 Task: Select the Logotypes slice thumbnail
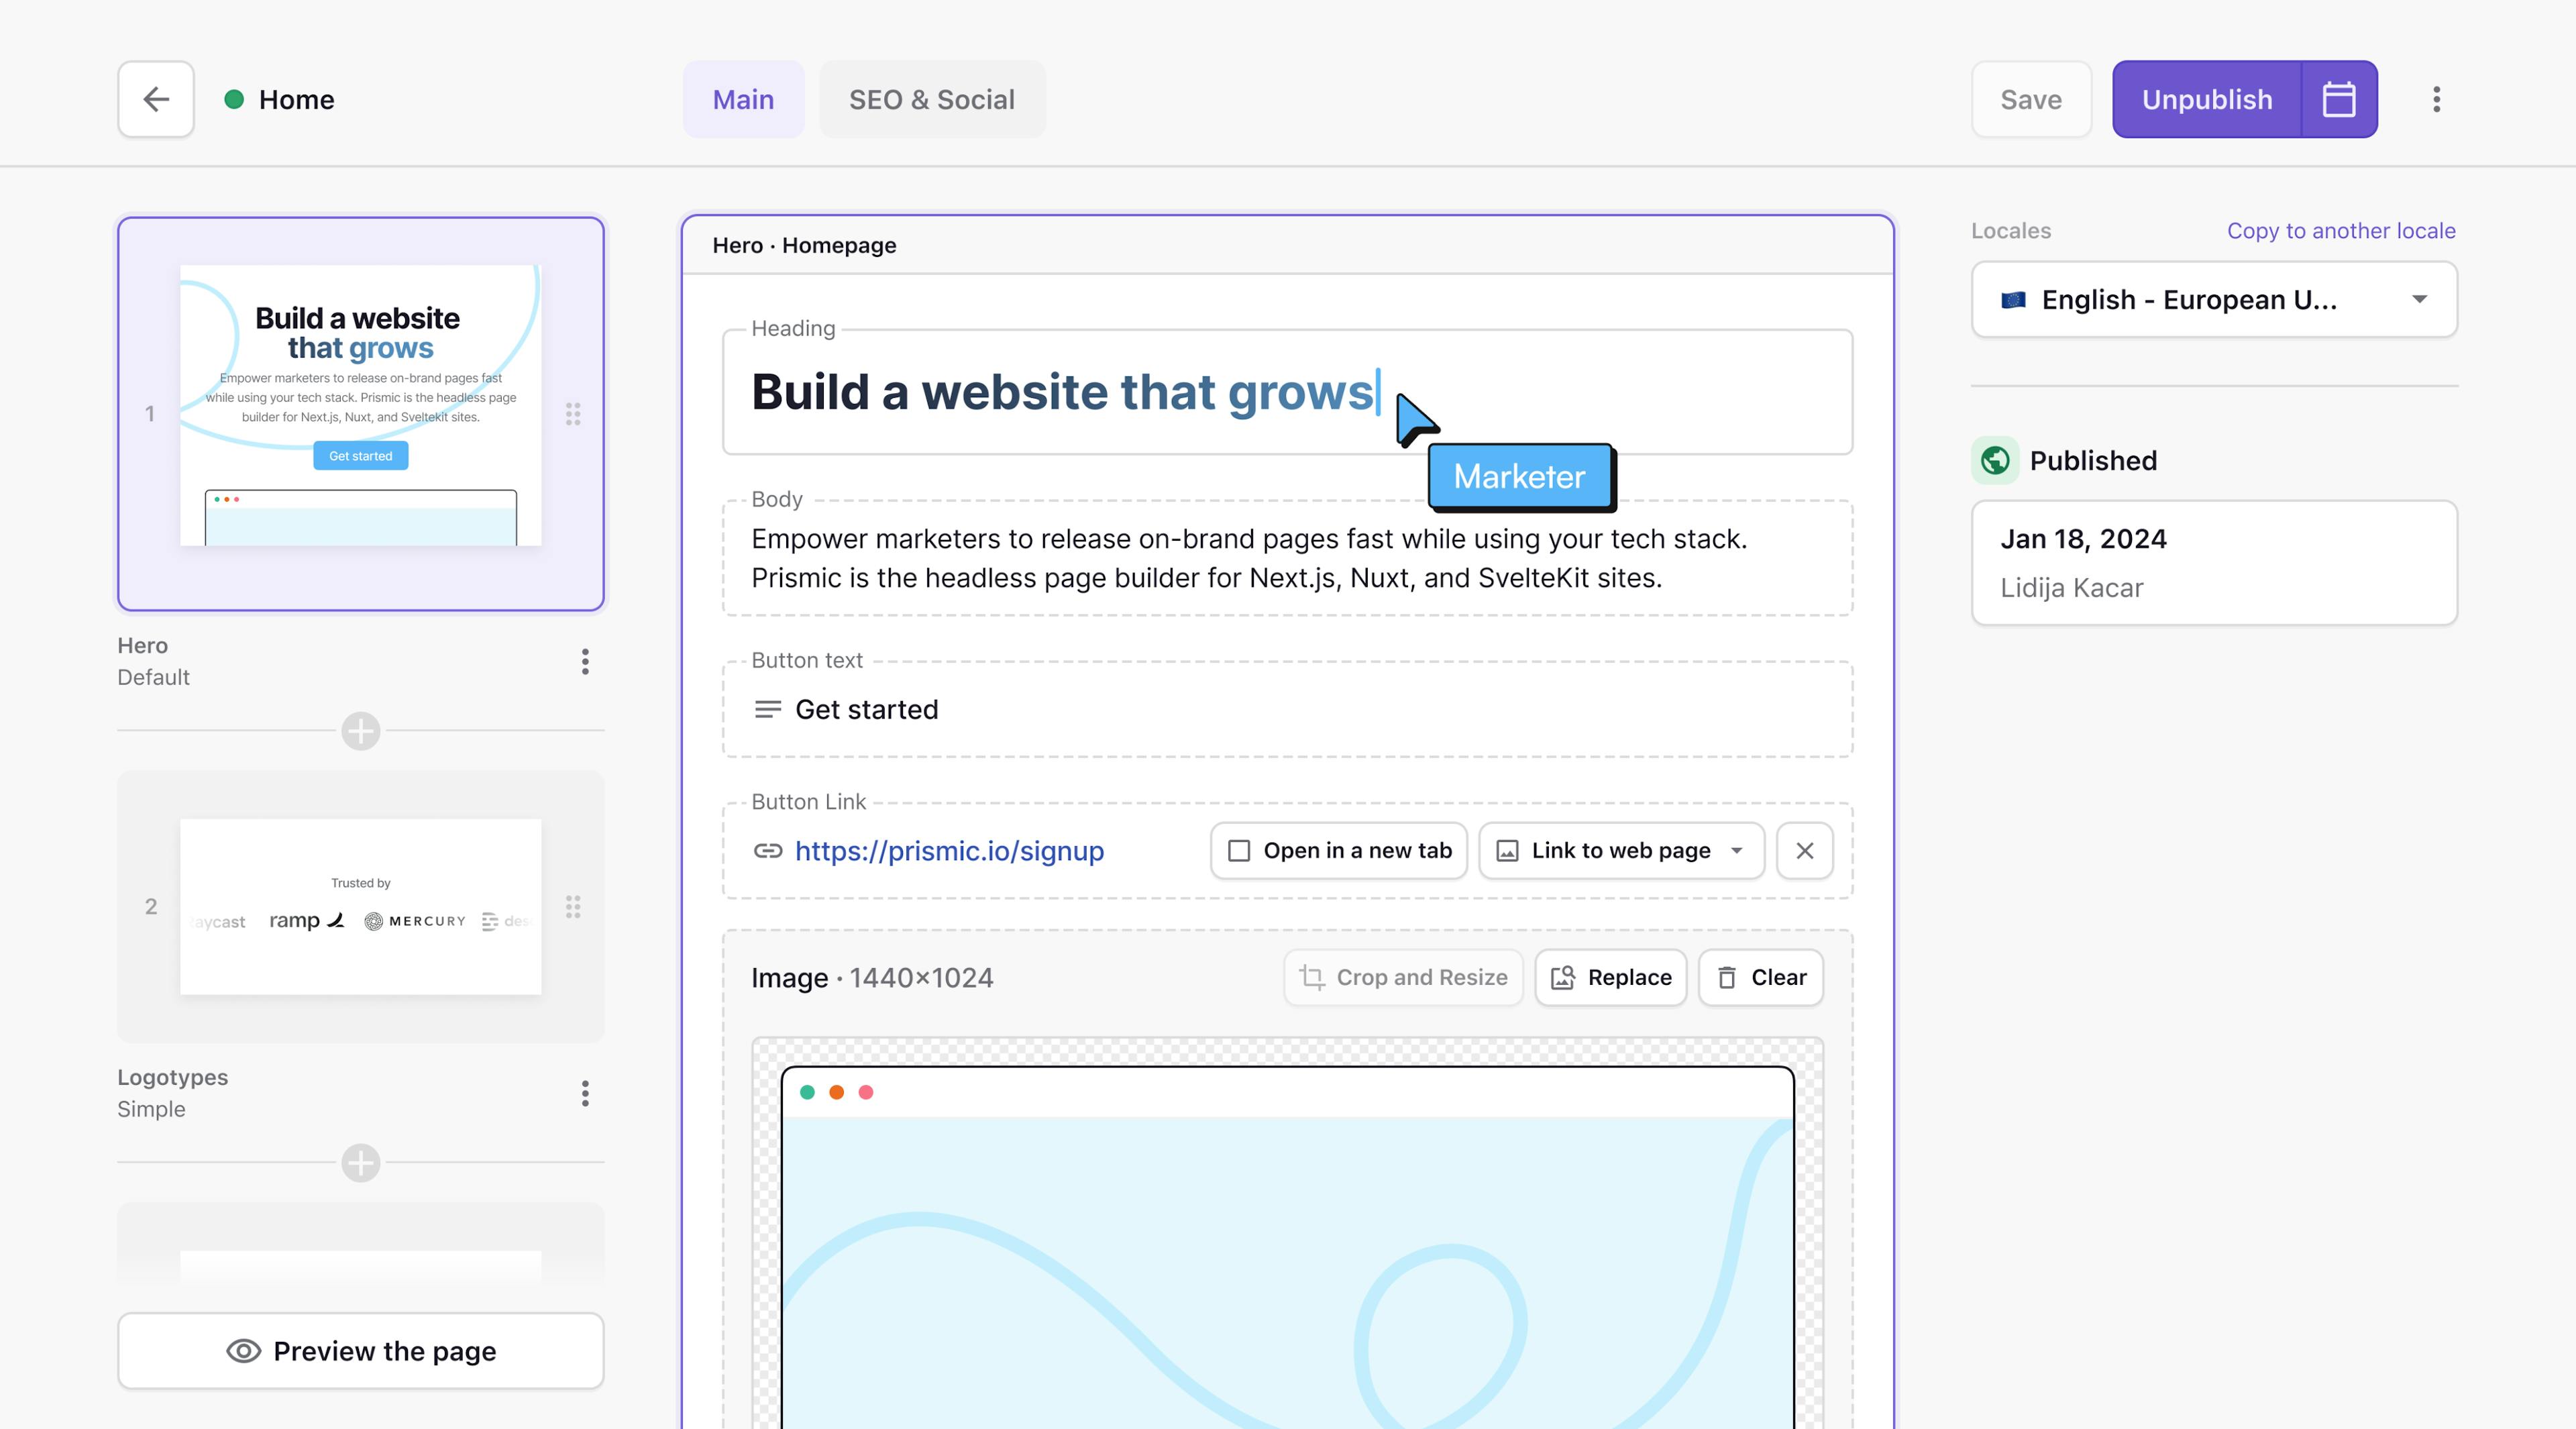pos(360,906)
